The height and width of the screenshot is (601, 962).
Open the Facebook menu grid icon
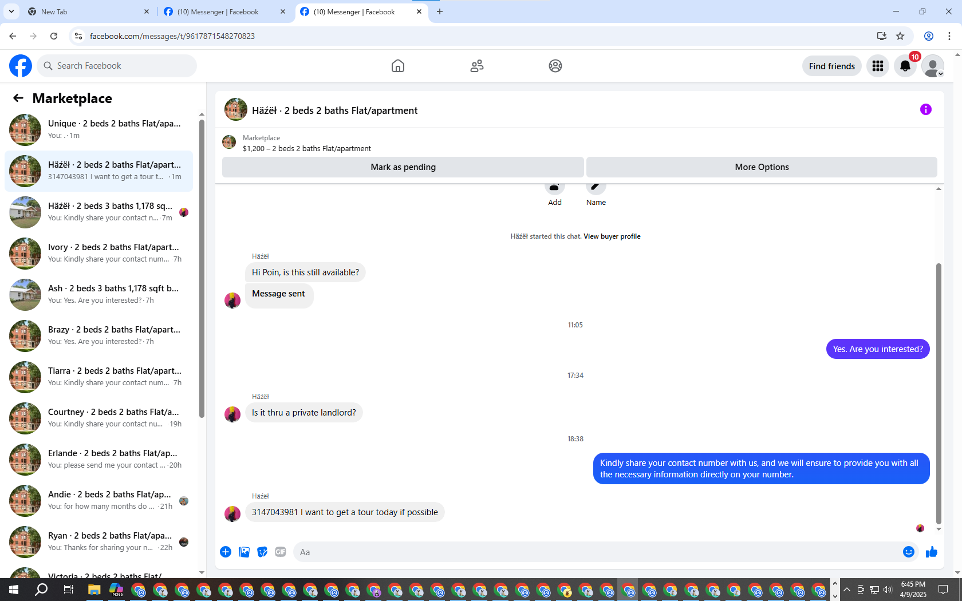click(x=878, y=66)
